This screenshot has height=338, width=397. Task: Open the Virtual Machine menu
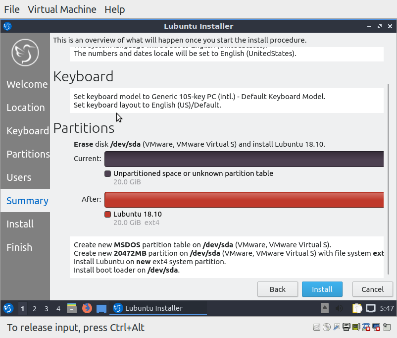[x=62, y=9]
